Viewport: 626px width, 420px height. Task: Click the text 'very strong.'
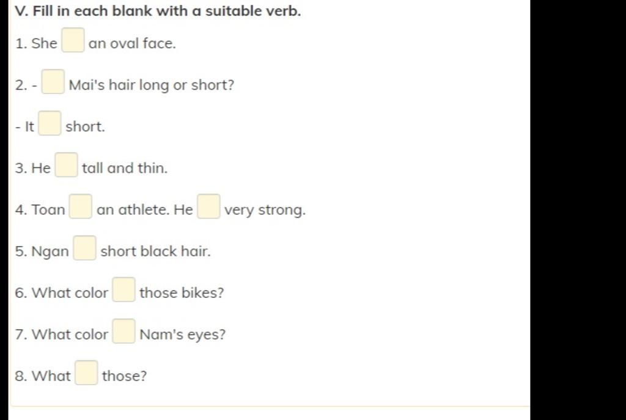click(x=265, y=210)
